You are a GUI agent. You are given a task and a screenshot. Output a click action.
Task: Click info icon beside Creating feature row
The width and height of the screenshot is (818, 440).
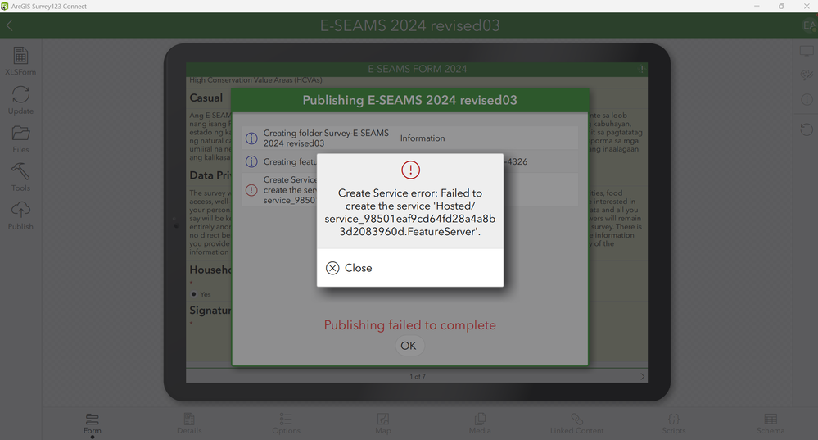click(x=251, y=161)
